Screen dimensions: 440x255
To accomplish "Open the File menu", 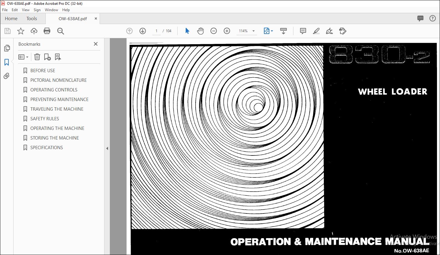I will (x=5, y=10).
